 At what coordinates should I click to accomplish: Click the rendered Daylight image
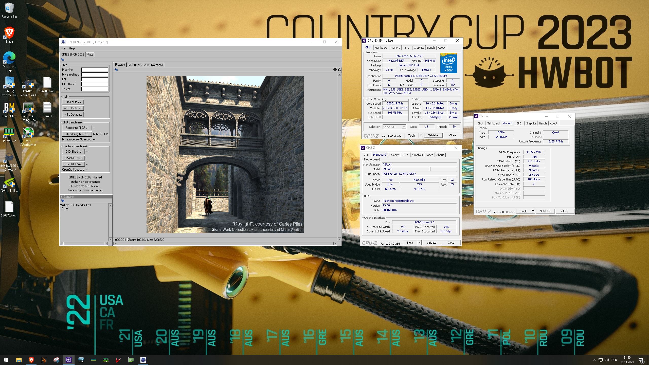pyautogui.click(x=225, y=155)
